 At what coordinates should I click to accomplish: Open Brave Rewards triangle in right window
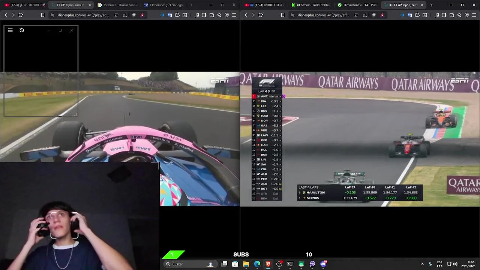pyautogui.click(x=382, y=15)
